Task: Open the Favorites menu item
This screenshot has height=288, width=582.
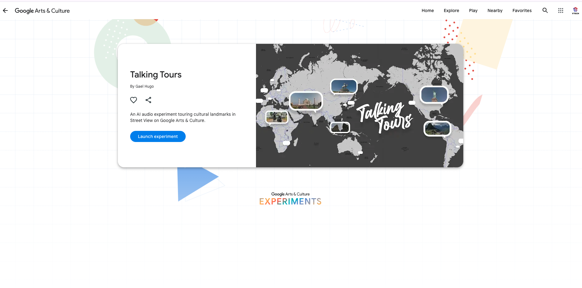Action: click(522, 10)
